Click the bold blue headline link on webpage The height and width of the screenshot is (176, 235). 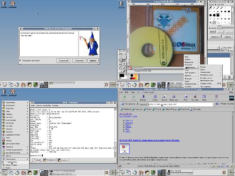[x=149, y=140]
